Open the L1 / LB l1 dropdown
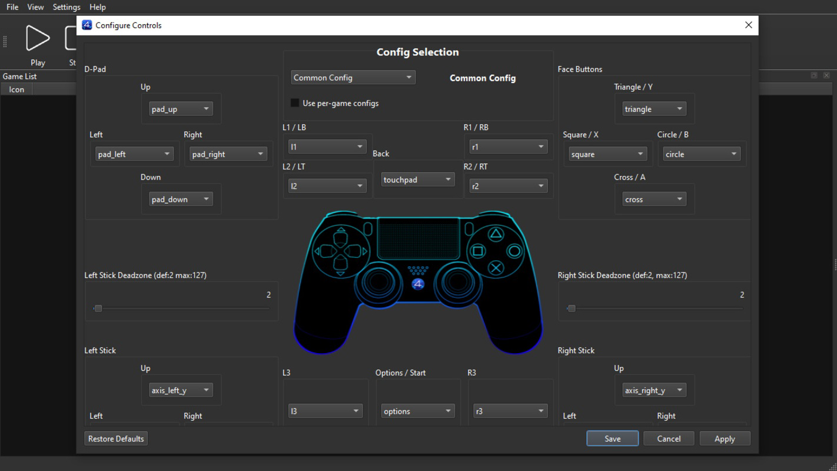The image size is (837, 471). point(327,147)
